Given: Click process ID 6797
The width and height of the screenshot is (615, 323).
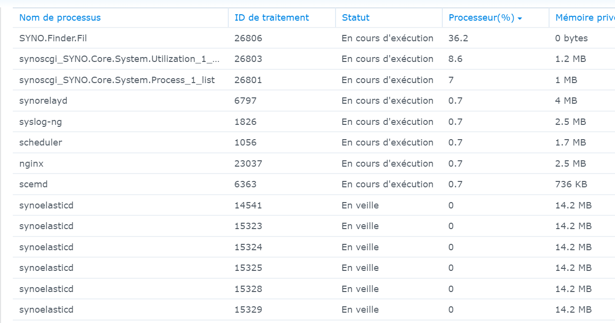Looking at the screenshot, I should coord(246,101).
